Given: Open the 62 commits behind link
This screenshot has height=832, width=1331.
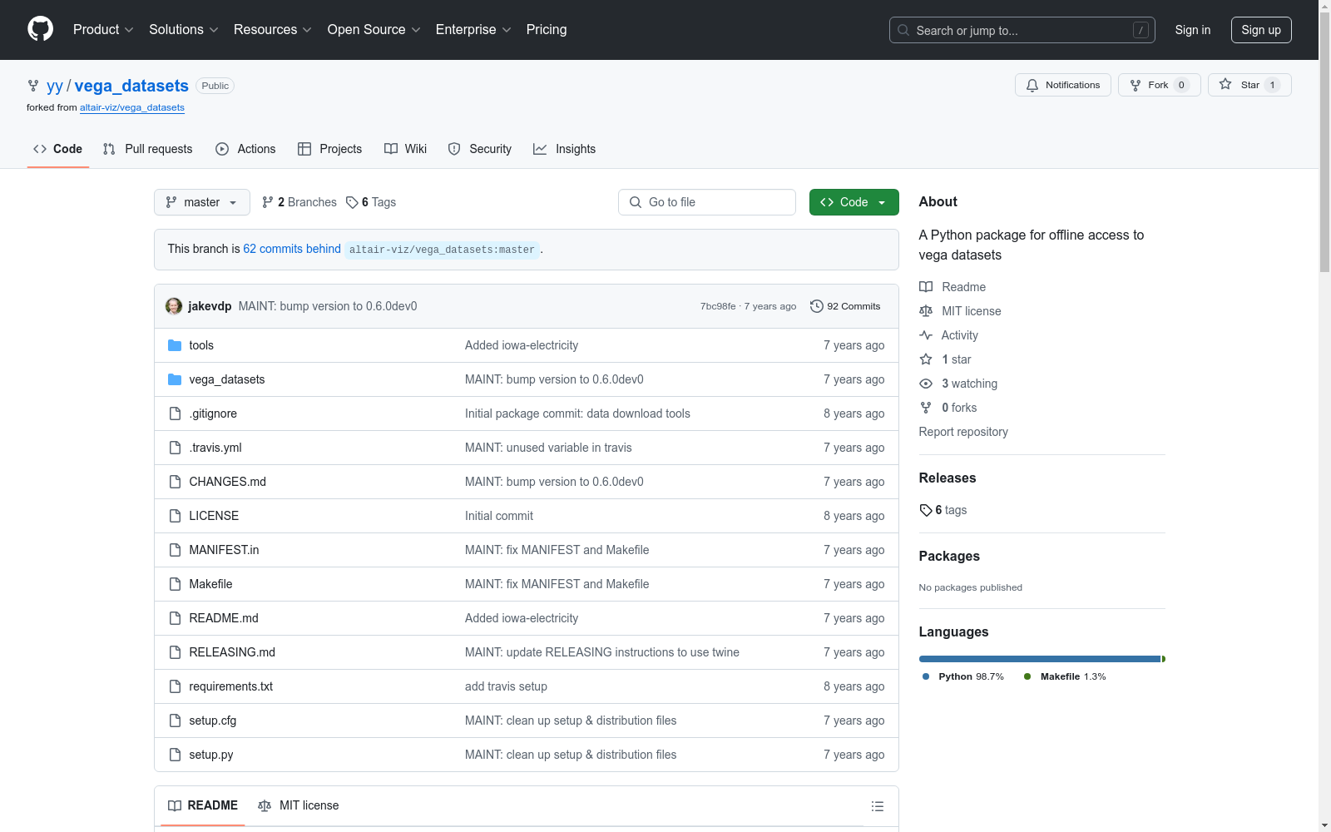Looking at the screenshot, I should coord(292,249).
